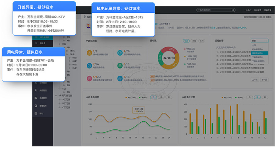The width and height of the screenshot is (275, 147).
Task: Switch 水电量柱状图 to 年 view
Action: pyautogui.click(x=266, y=97)
